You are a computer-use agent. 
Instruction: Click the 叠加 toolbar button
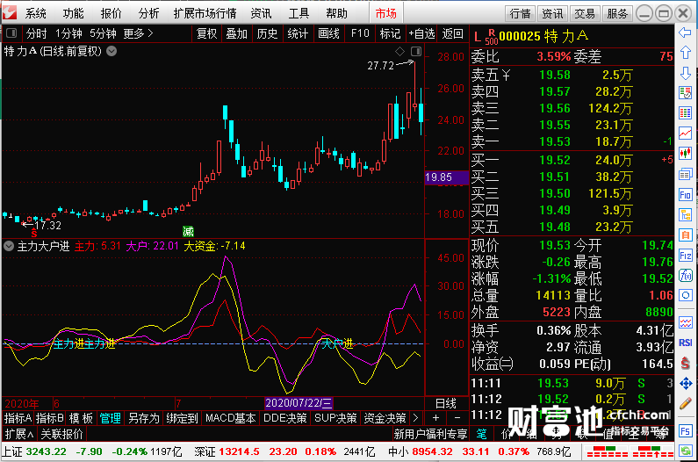point(236,33)
